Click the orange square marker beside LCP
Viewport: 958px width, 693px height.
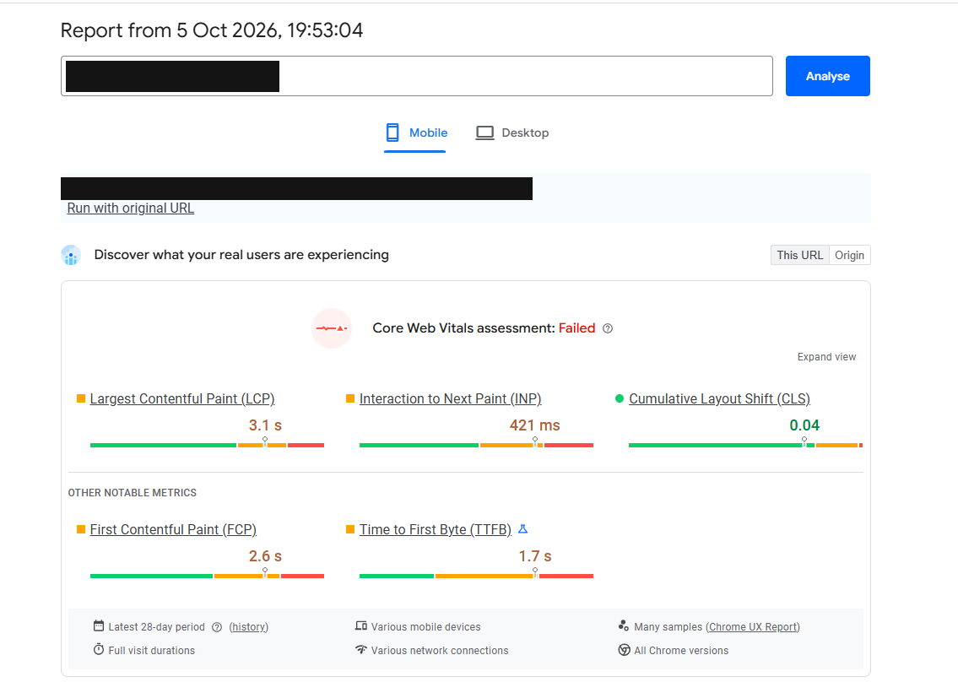point(81,399)
